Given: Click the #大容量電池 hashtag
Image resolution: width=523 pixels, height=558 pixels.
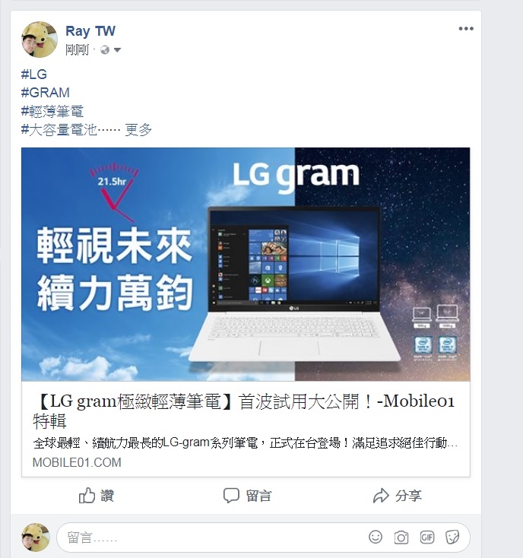Looking at the screenshot, I should click(x=59, y=129).
